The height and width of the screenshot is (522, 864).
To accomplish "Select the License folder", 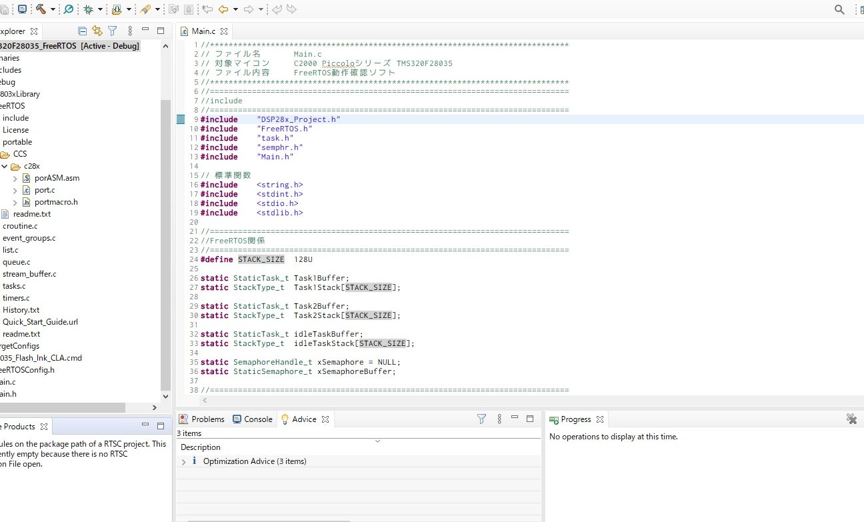I will pyautogui.click(x=15, y=130).
